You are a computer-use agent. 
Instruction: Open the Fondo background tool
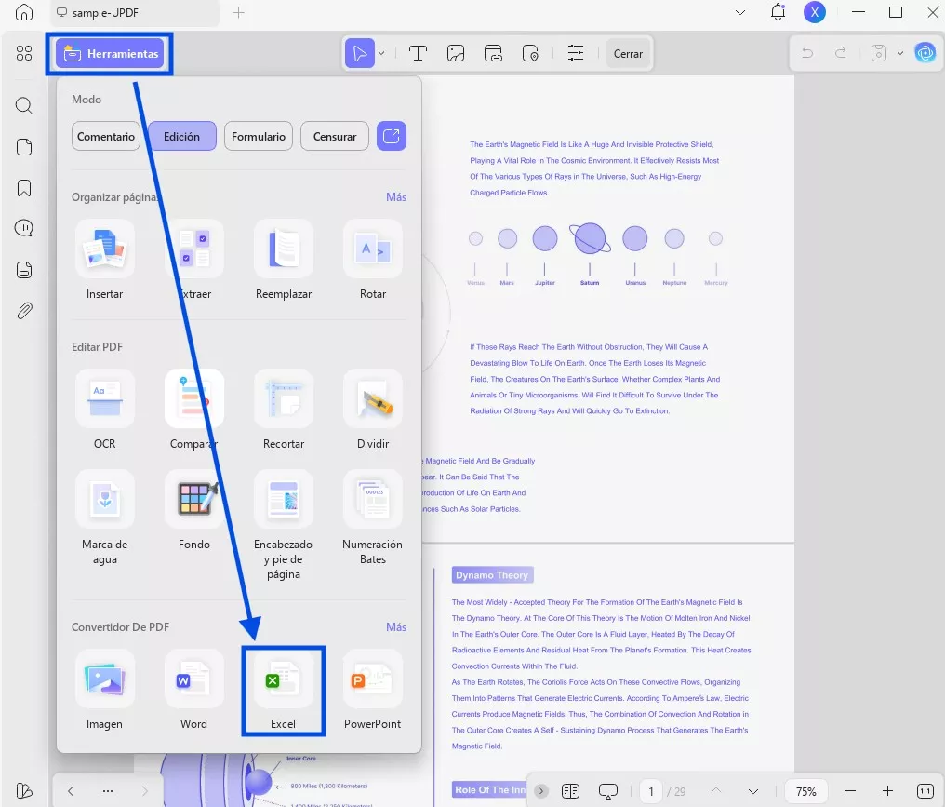pyautogui.click(x=194, y=511)
